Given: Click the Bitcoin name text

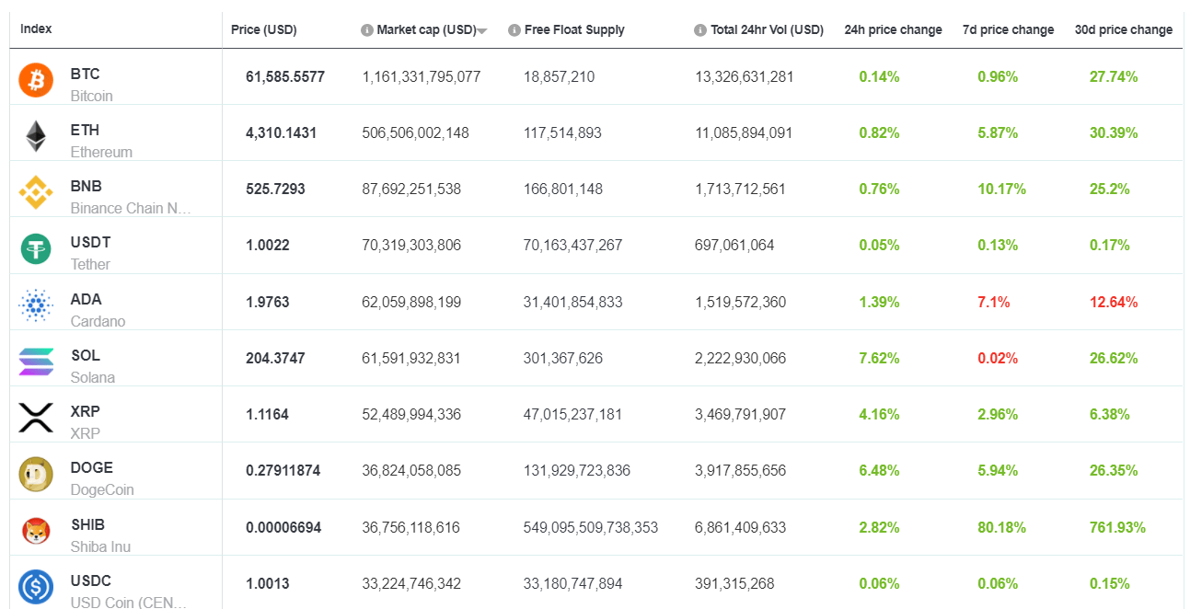Looking at the screenshot, I should pos(92,96).
